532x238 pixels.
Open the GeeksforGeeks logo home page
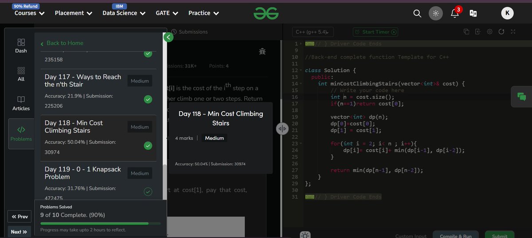click(266, 13)
